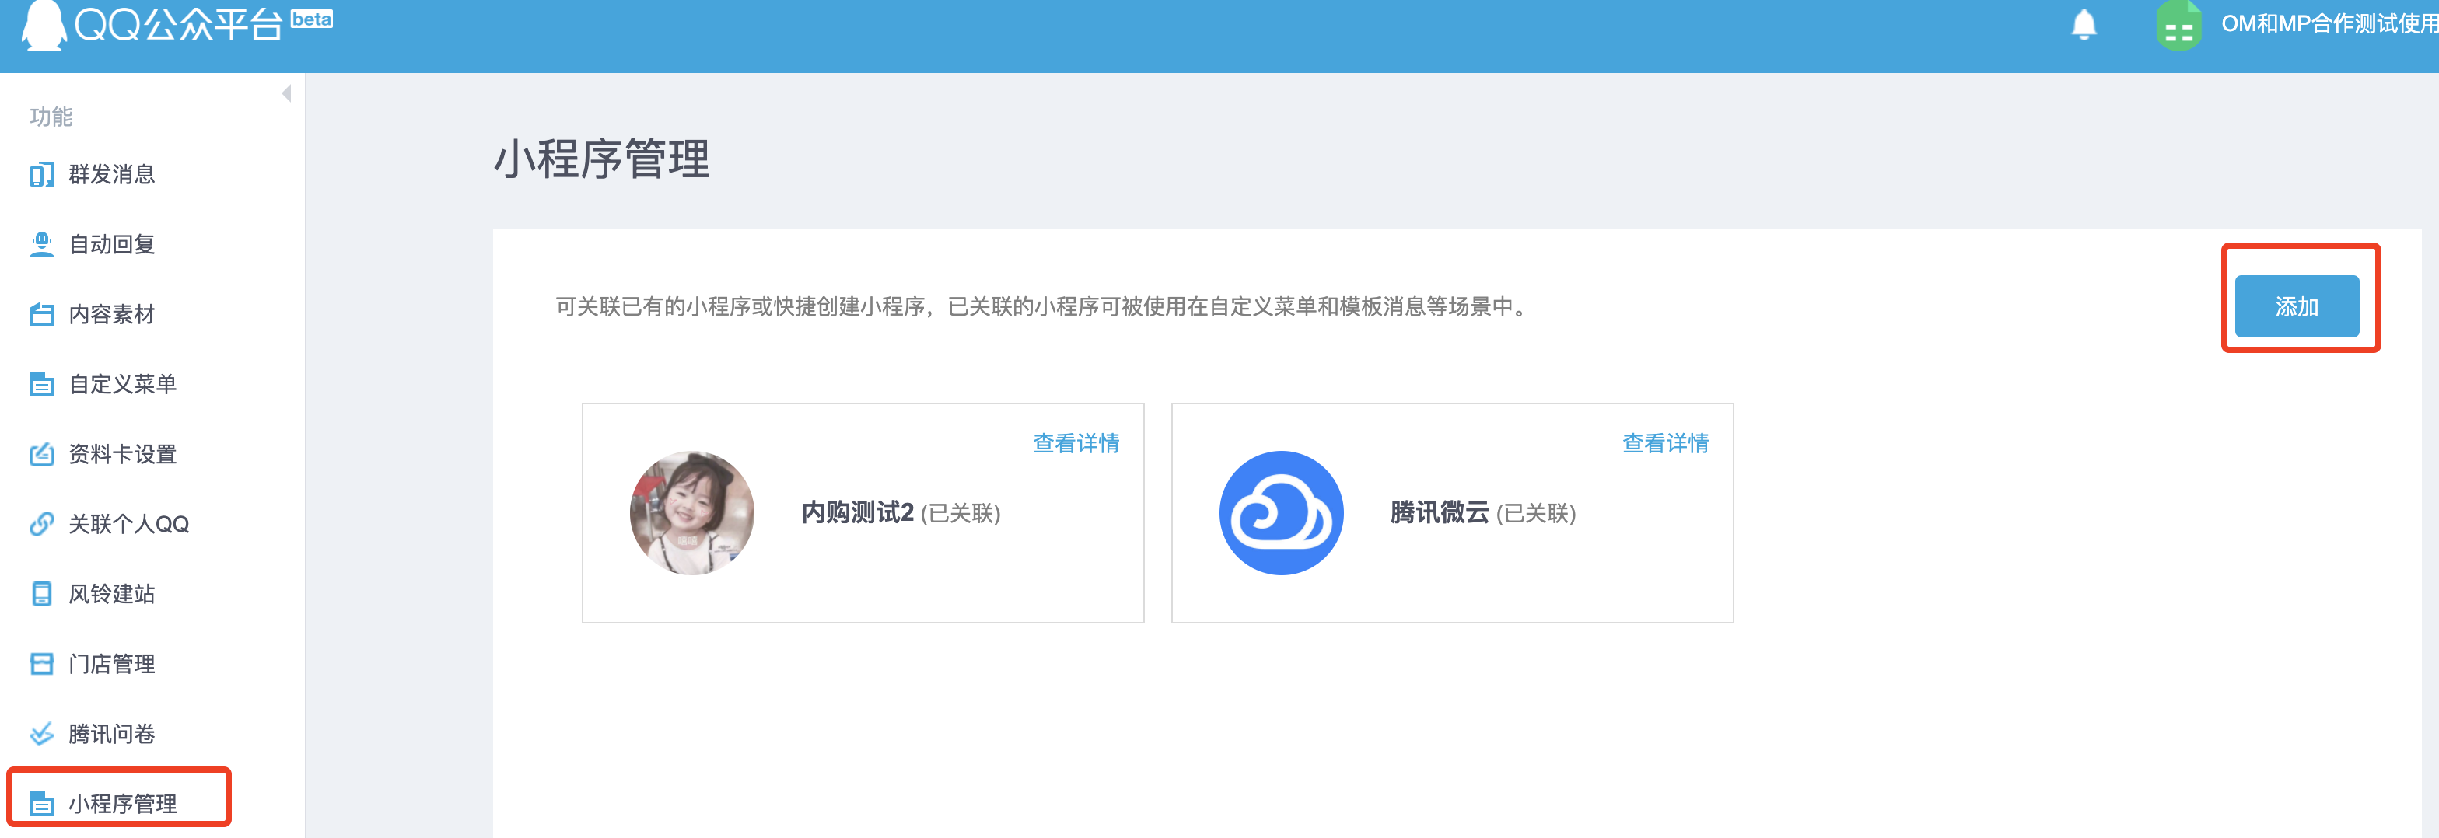Click the 门店管理 store icon

click(42, 664)
